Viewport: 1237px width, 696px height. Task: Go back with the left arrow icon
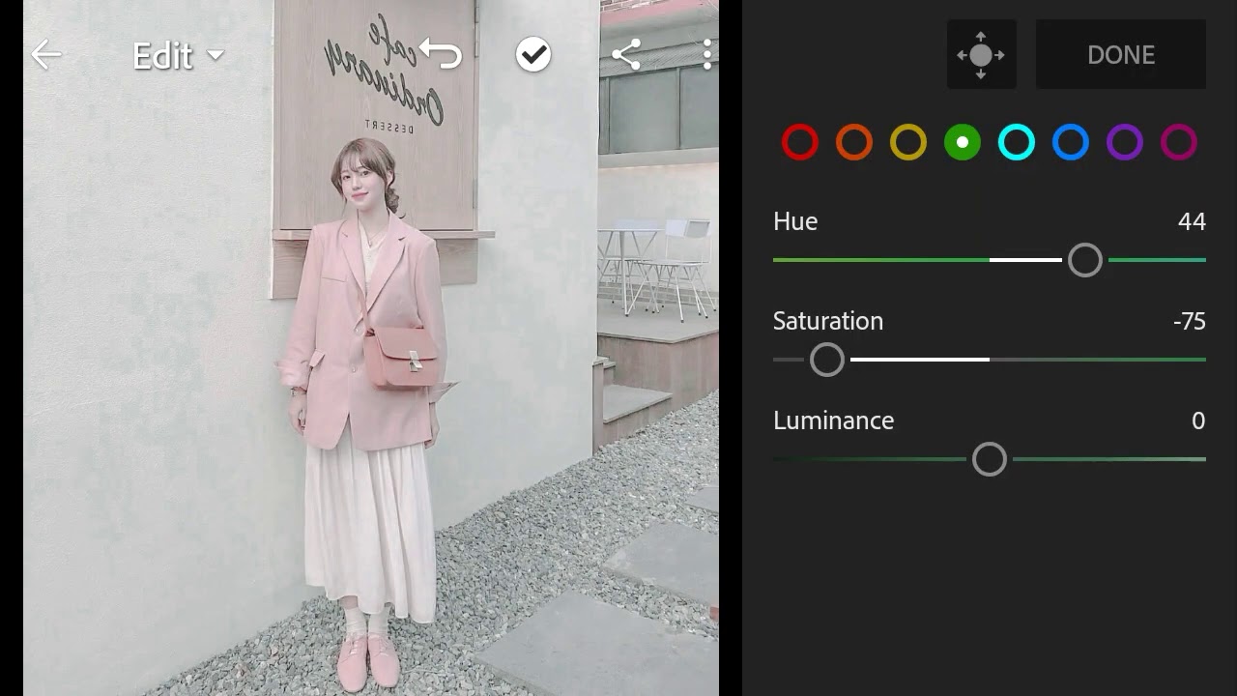click(45, 55)
